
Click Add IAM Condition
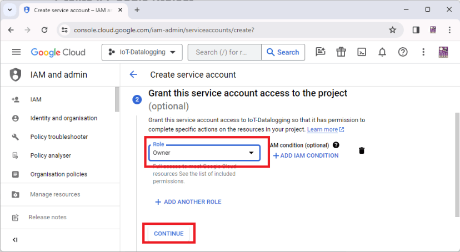306,155
